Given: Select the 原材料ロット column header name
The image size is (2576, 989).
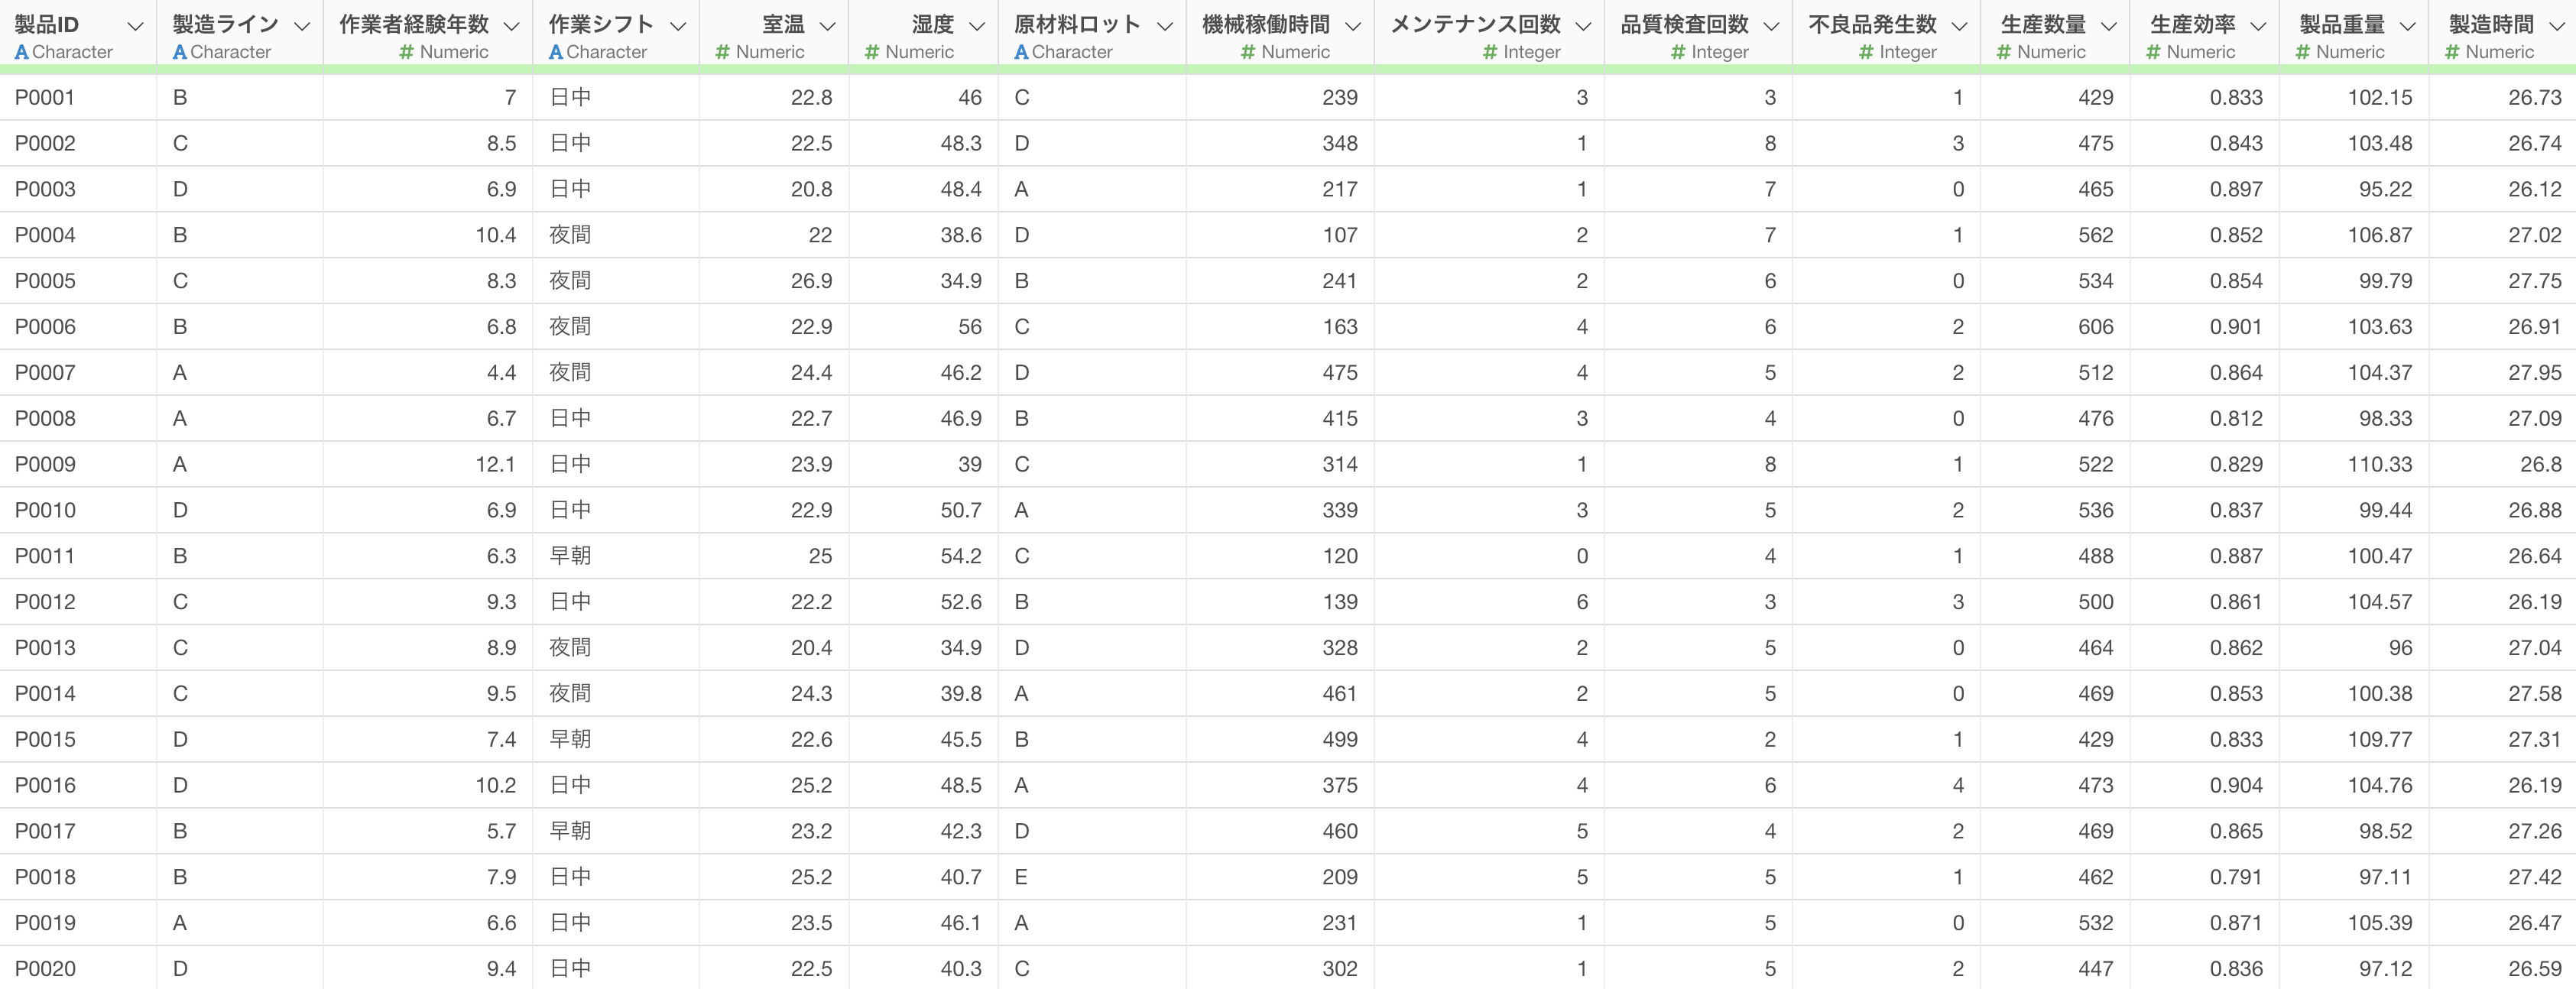Looking at the screenshot, I should pyautogui.click(x=1077, y=25).
